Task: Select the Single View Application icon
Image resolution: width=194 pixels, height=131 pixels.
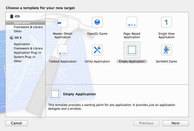Action: click(167, 22)
